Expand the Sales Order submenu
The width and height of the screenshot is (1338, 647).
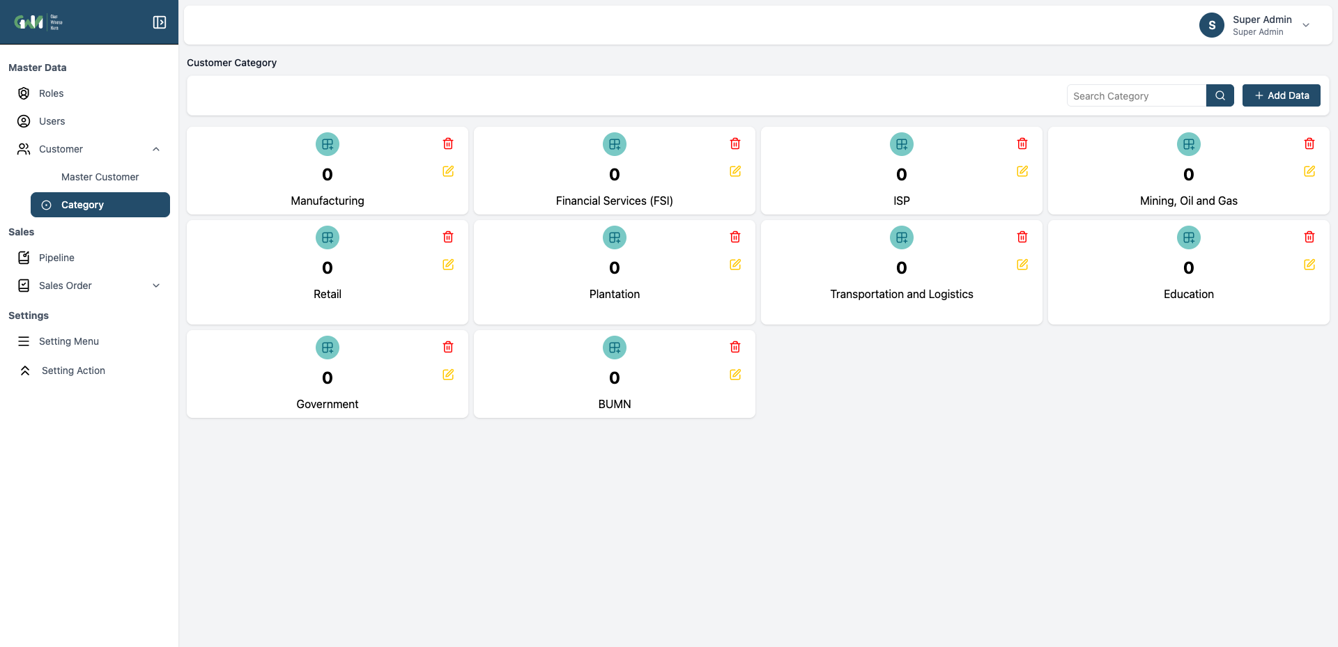point(156,286)
